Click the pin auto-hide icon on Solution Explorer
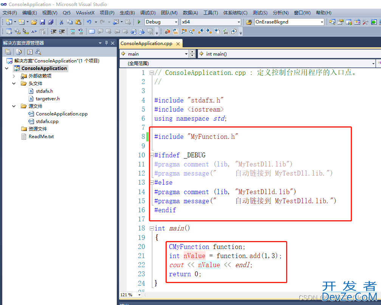 tap(106, 43)
